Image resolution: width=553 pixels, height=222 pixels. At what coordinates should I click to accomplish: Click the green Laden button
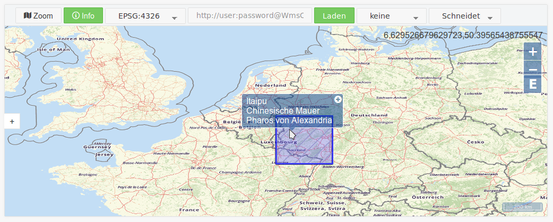tap(334, 15)
